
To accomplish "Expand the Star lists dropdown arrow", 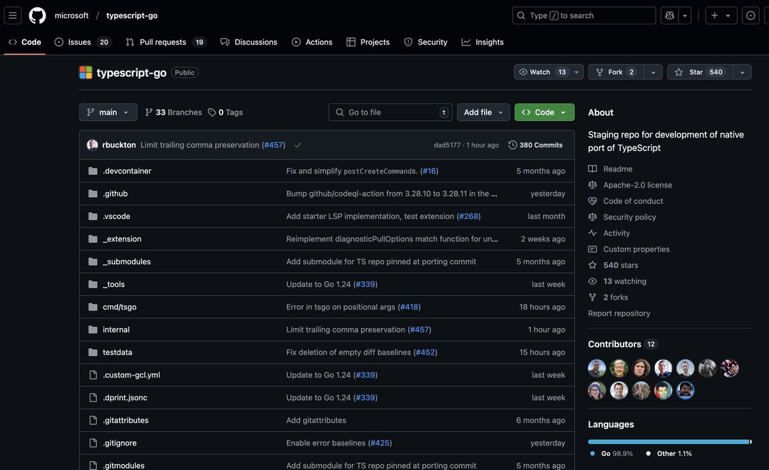I will pyautogui.click(x=742, y=72).
